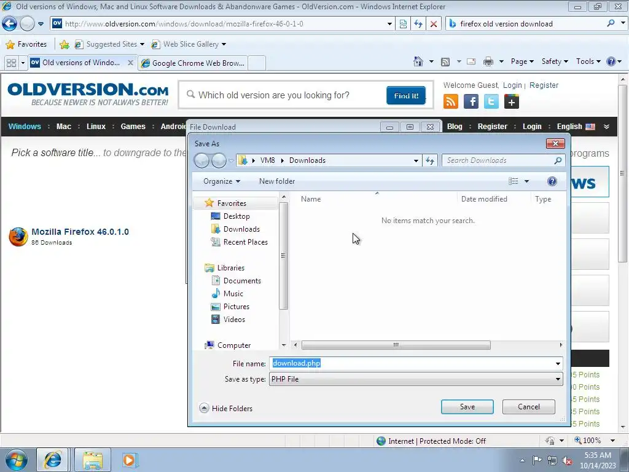Click the Print icon in command bar
Image resolution: width=629 pixels, height=472 pixels.
point(488,61)
